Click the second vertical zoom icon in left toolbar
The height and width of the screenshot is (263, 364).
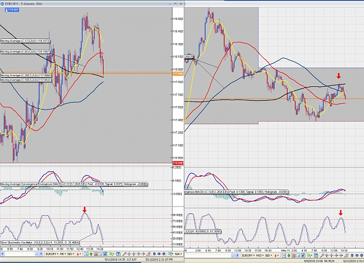point(143,254)
